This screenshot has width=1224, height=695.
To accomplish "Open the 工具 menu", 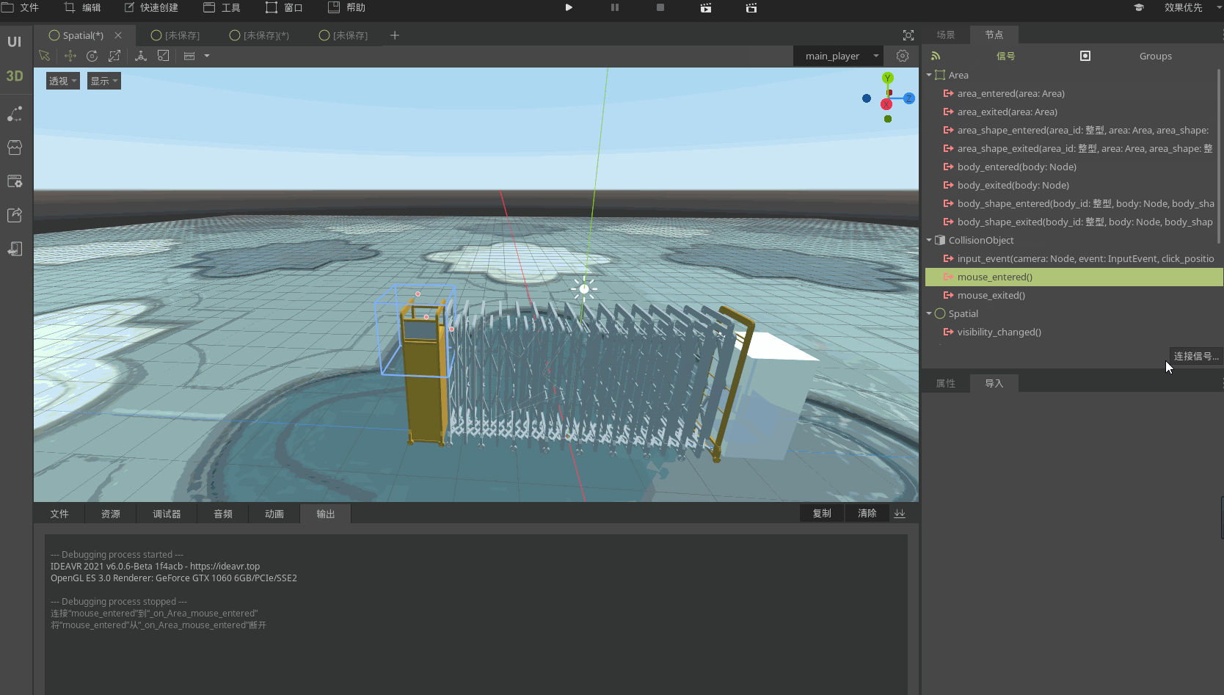I will coord(222,7).
